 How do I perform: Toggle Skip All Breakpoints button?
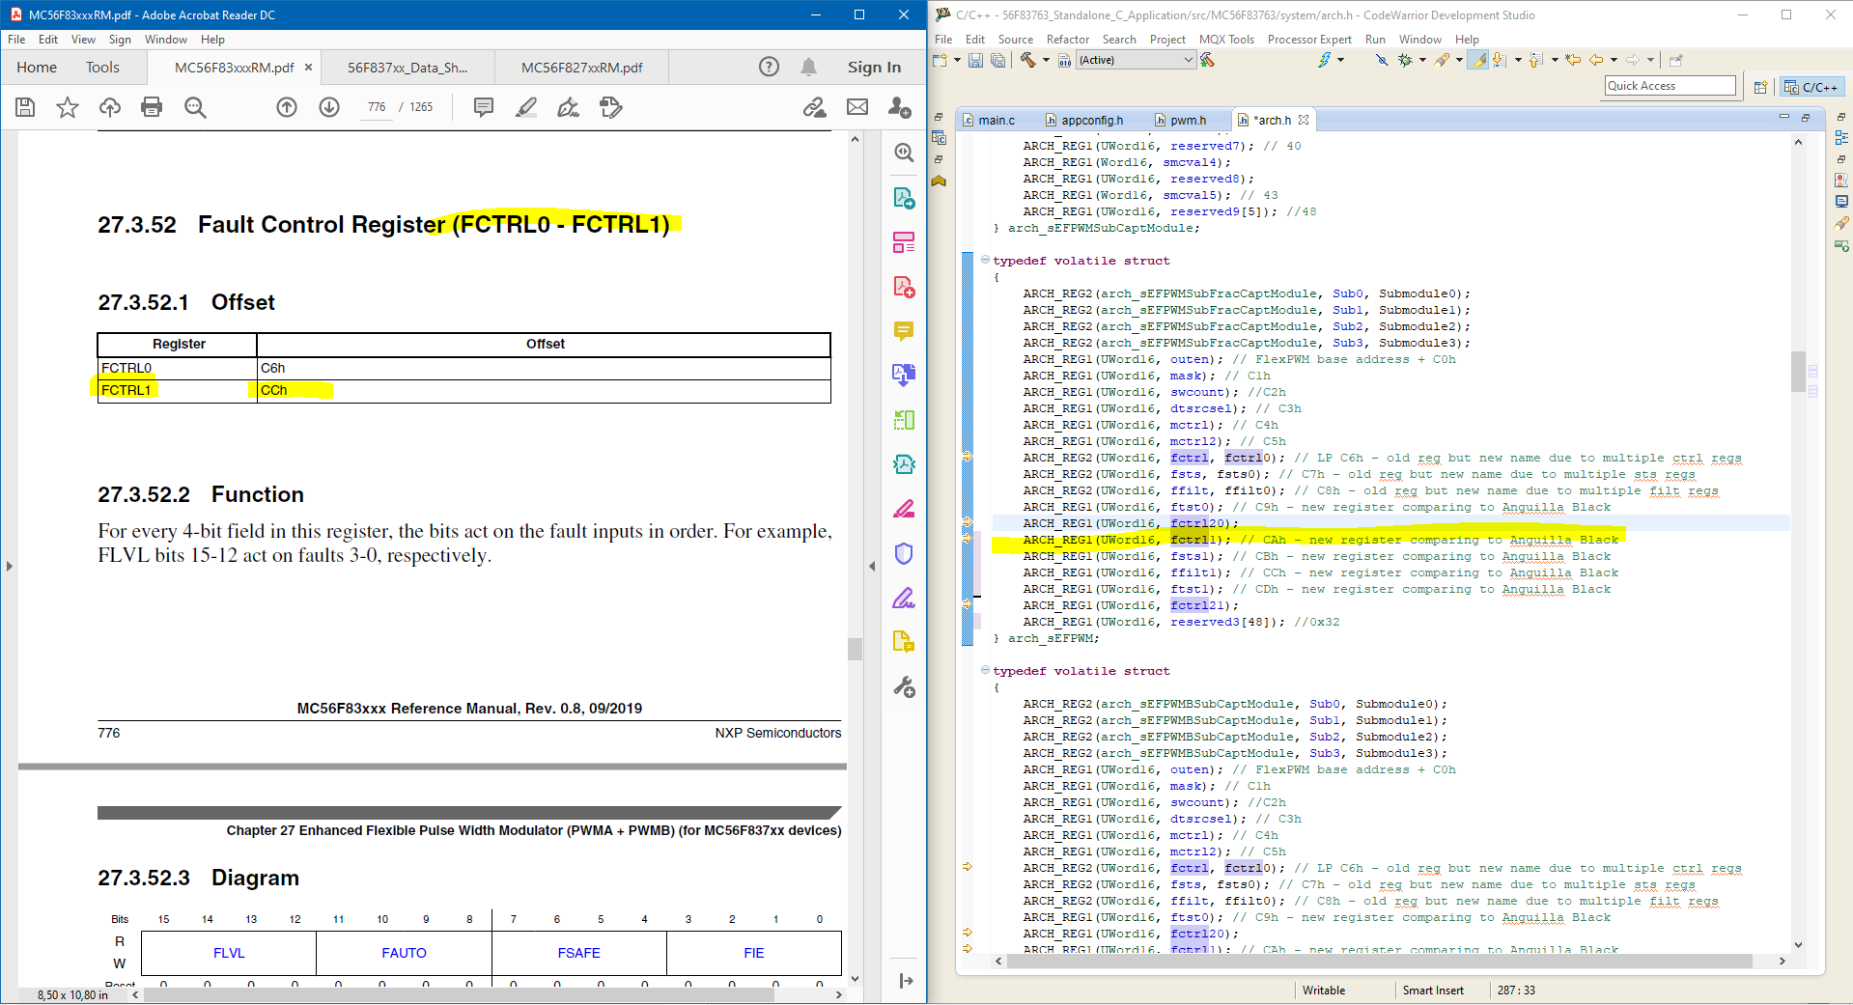pyautogui.click(x=1382, y=60)
